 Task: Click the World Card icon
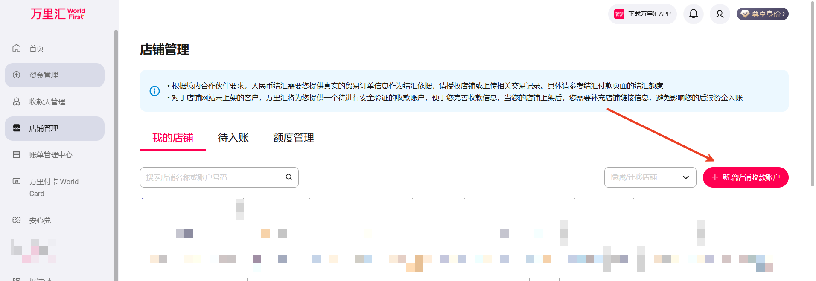click(x=17, y=181)
